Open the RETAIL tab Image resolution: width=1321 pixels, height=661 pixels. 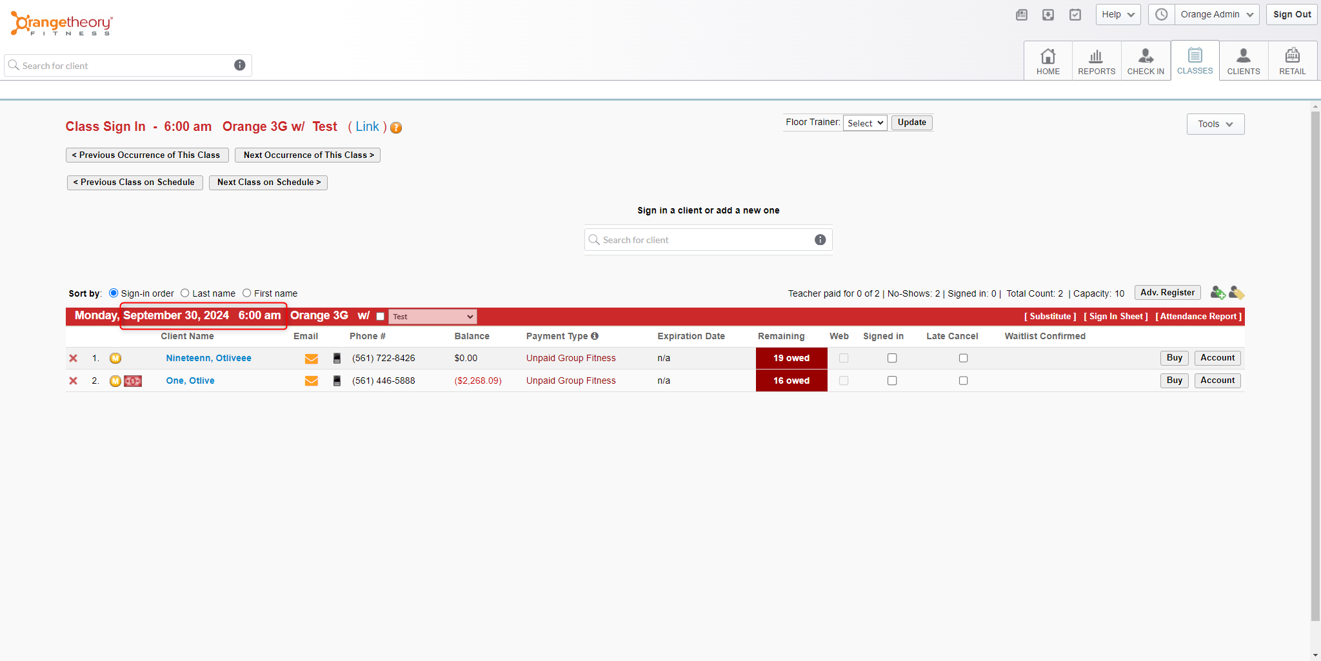pyautogui.click(x=1292, y=61)
